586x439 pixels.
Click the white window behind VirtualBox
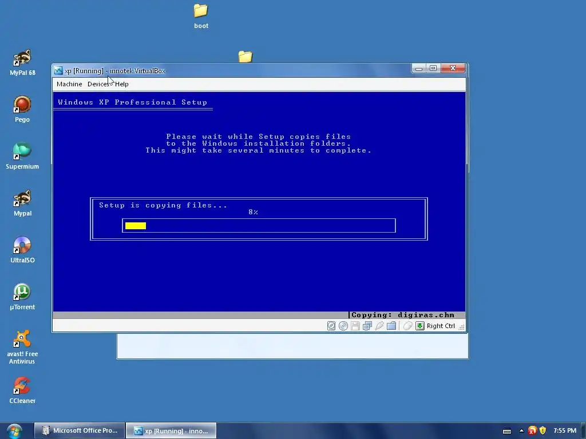click(x=292, y=346)
